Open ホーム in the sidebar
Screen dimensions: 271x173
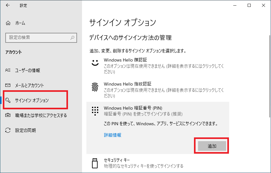pyautogui.click(x=41, y=23)
